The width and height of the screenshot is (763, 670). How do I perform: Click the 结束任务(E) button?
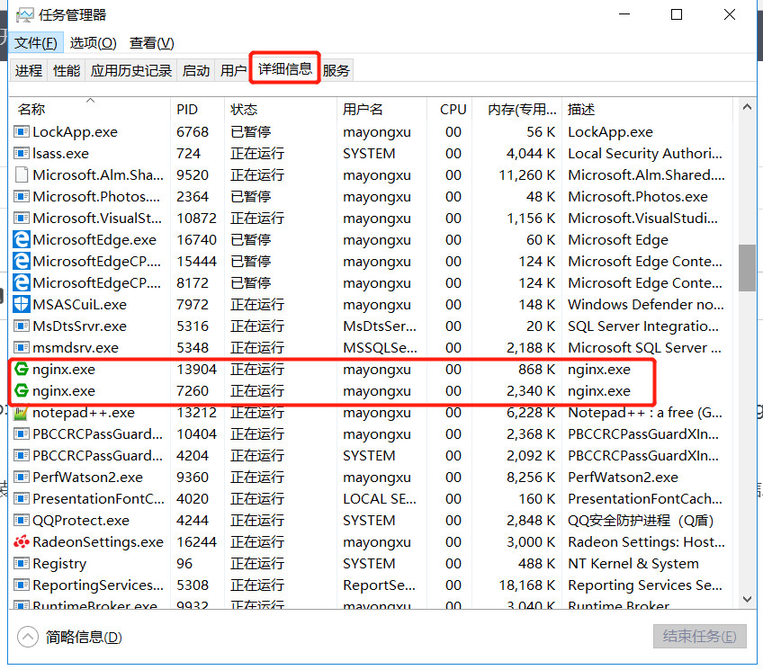(700, 636)
